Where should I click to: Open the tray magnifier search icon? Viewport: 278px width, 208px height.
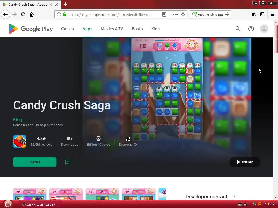tap(260, 204)
